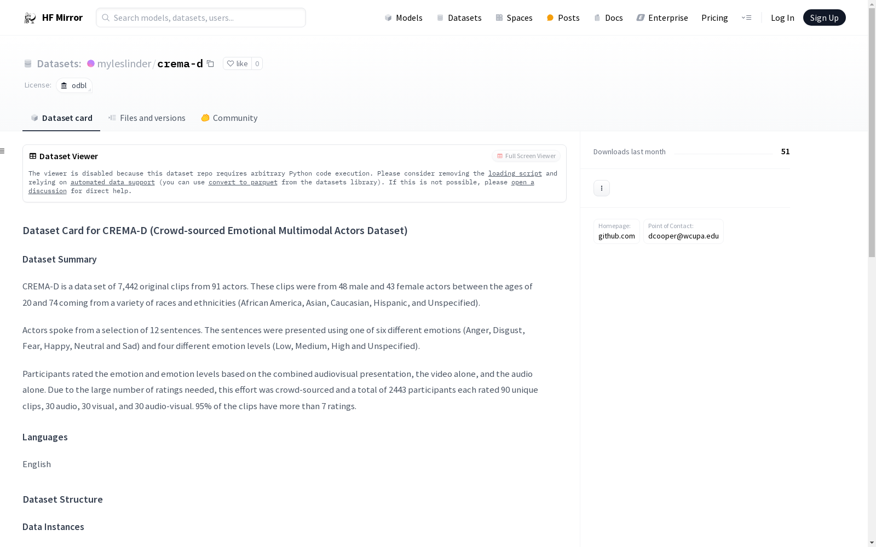
Task: Open the three-dots dataset actions menu
Action: click(x=601, y=188)
